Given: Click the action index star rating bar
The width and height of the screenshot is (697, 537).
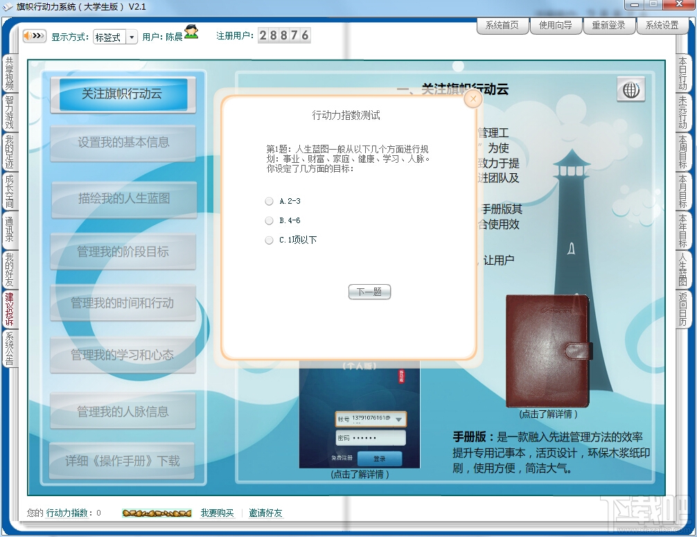Looking at the screenshot, I should (157, 513).
